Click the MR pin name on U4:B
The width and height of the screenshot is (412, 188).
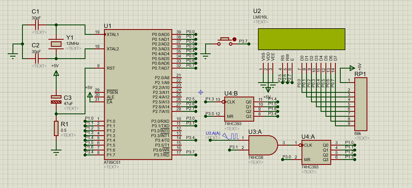(230, 116)
